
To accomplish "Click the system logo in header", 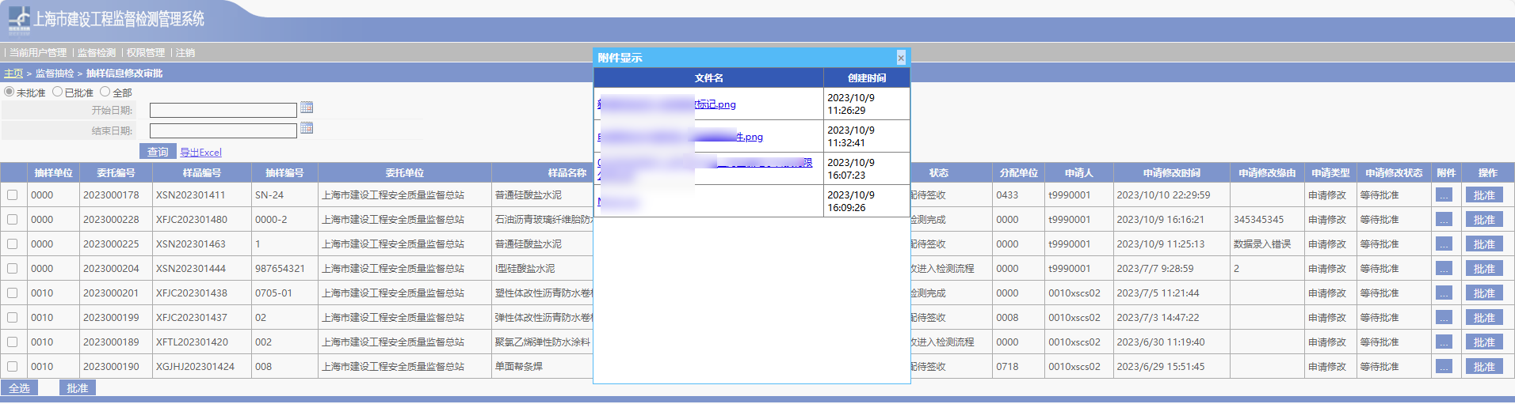I will click(19, 20).
